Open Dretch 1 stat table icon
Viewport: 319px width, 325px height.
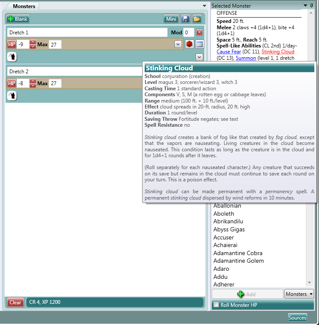(199, 44)
